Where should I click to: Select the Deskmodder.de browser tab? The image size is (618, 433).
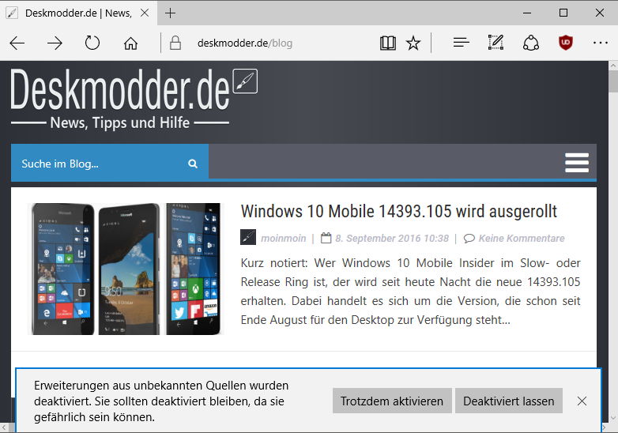click(x=78, y=13)
